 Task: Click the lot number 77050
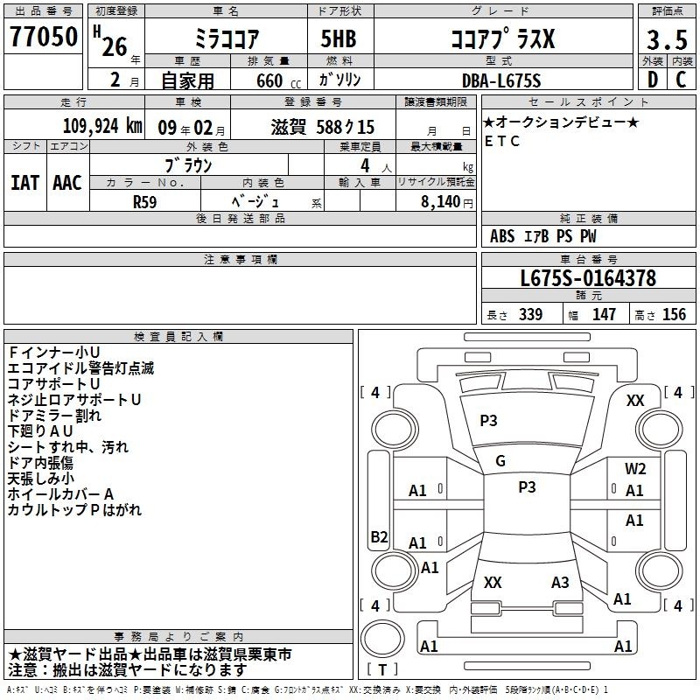pos(43,37)
